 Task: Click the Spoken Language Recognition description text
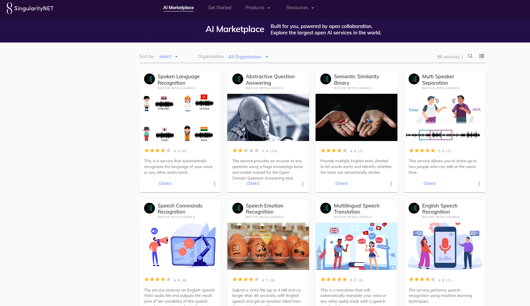point(178,167)
